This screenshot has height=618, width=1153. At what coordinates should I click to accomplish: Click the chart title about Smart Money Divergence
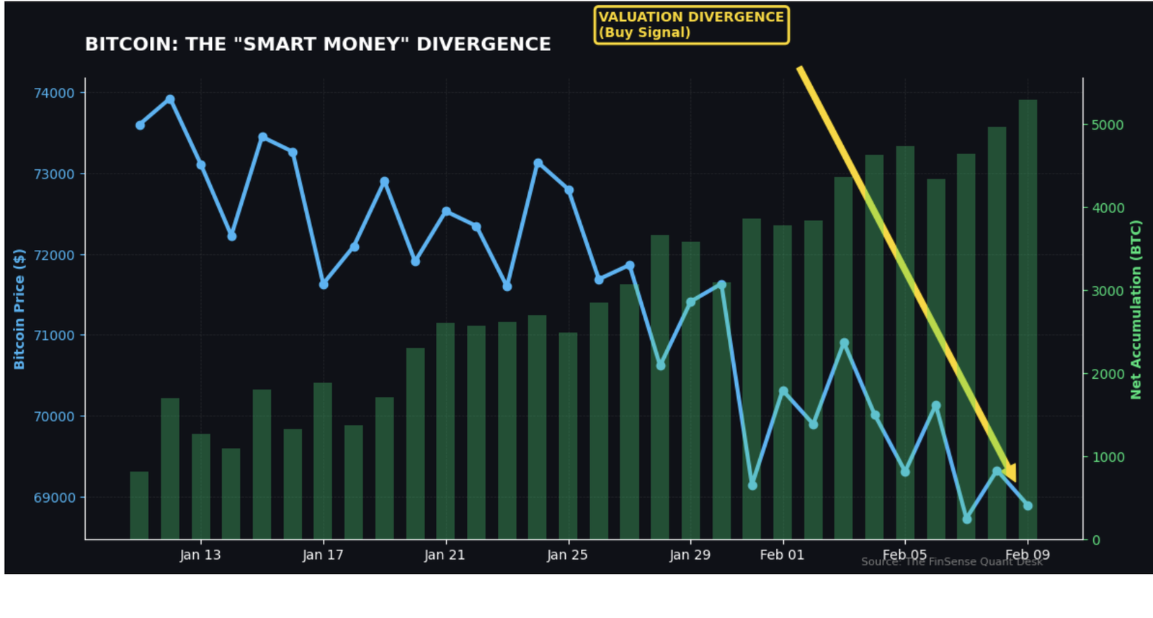click(x=318, y=45)
